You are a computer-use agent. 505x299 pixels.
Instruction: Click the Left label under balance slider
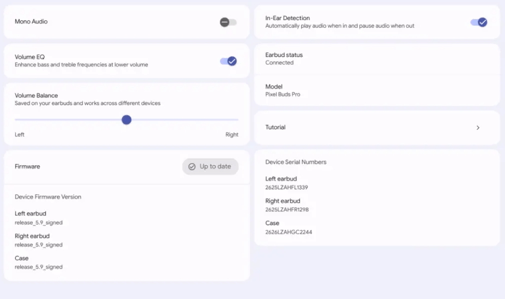tap(20, 134)
